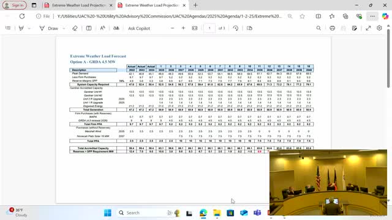Zoom out the PDF with minus
Image resolution: width=392 pixels, height=220 pixels.
tap(172, 28)
